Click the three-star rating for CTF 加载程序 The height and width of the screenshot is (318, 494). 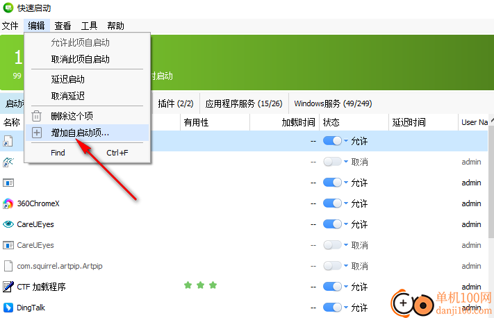tap(200, 285)
